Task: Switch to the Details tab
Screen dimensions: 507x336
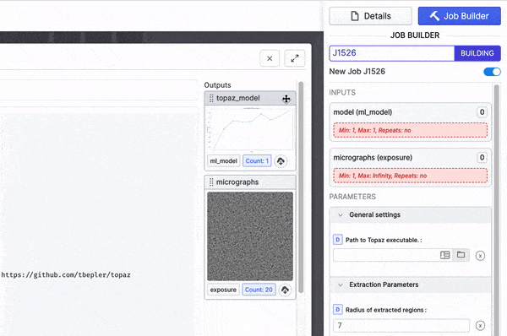Action: click(x=371, y=16)
